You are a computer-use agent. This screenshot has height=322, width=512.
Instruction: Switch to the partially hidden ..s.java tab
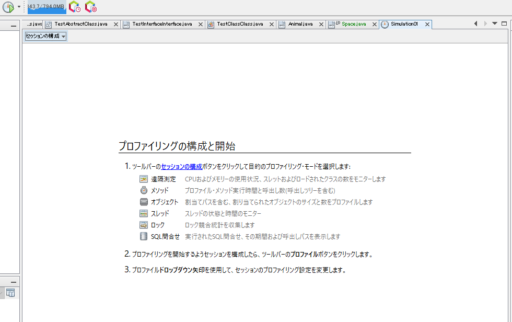(x=33, y=24)
